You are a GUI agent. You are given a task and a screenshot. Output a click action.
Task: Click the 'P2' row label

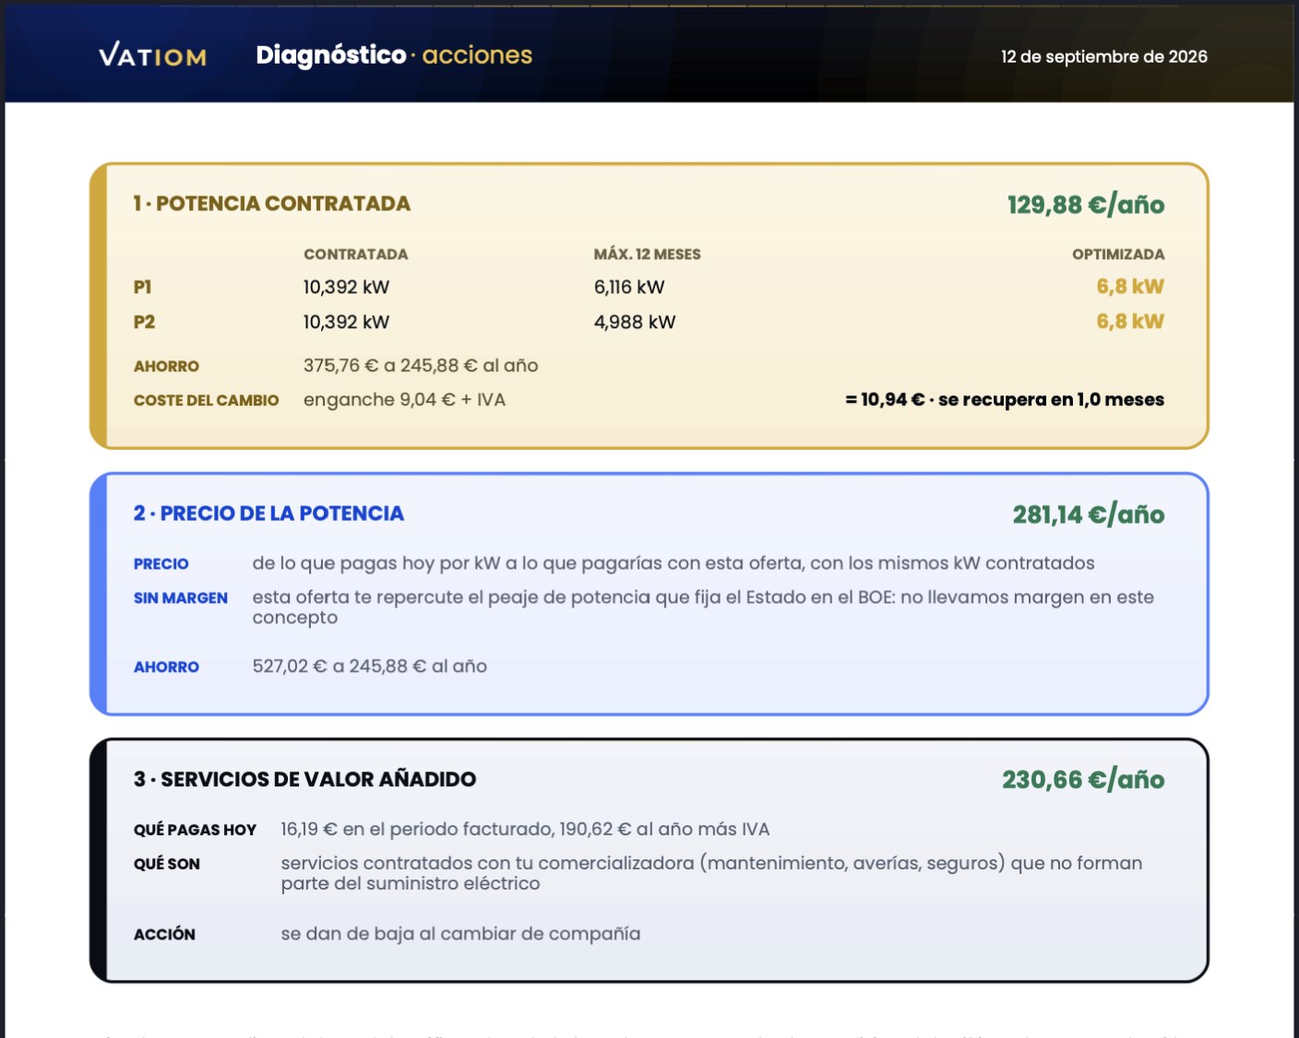tap(144, 323)
